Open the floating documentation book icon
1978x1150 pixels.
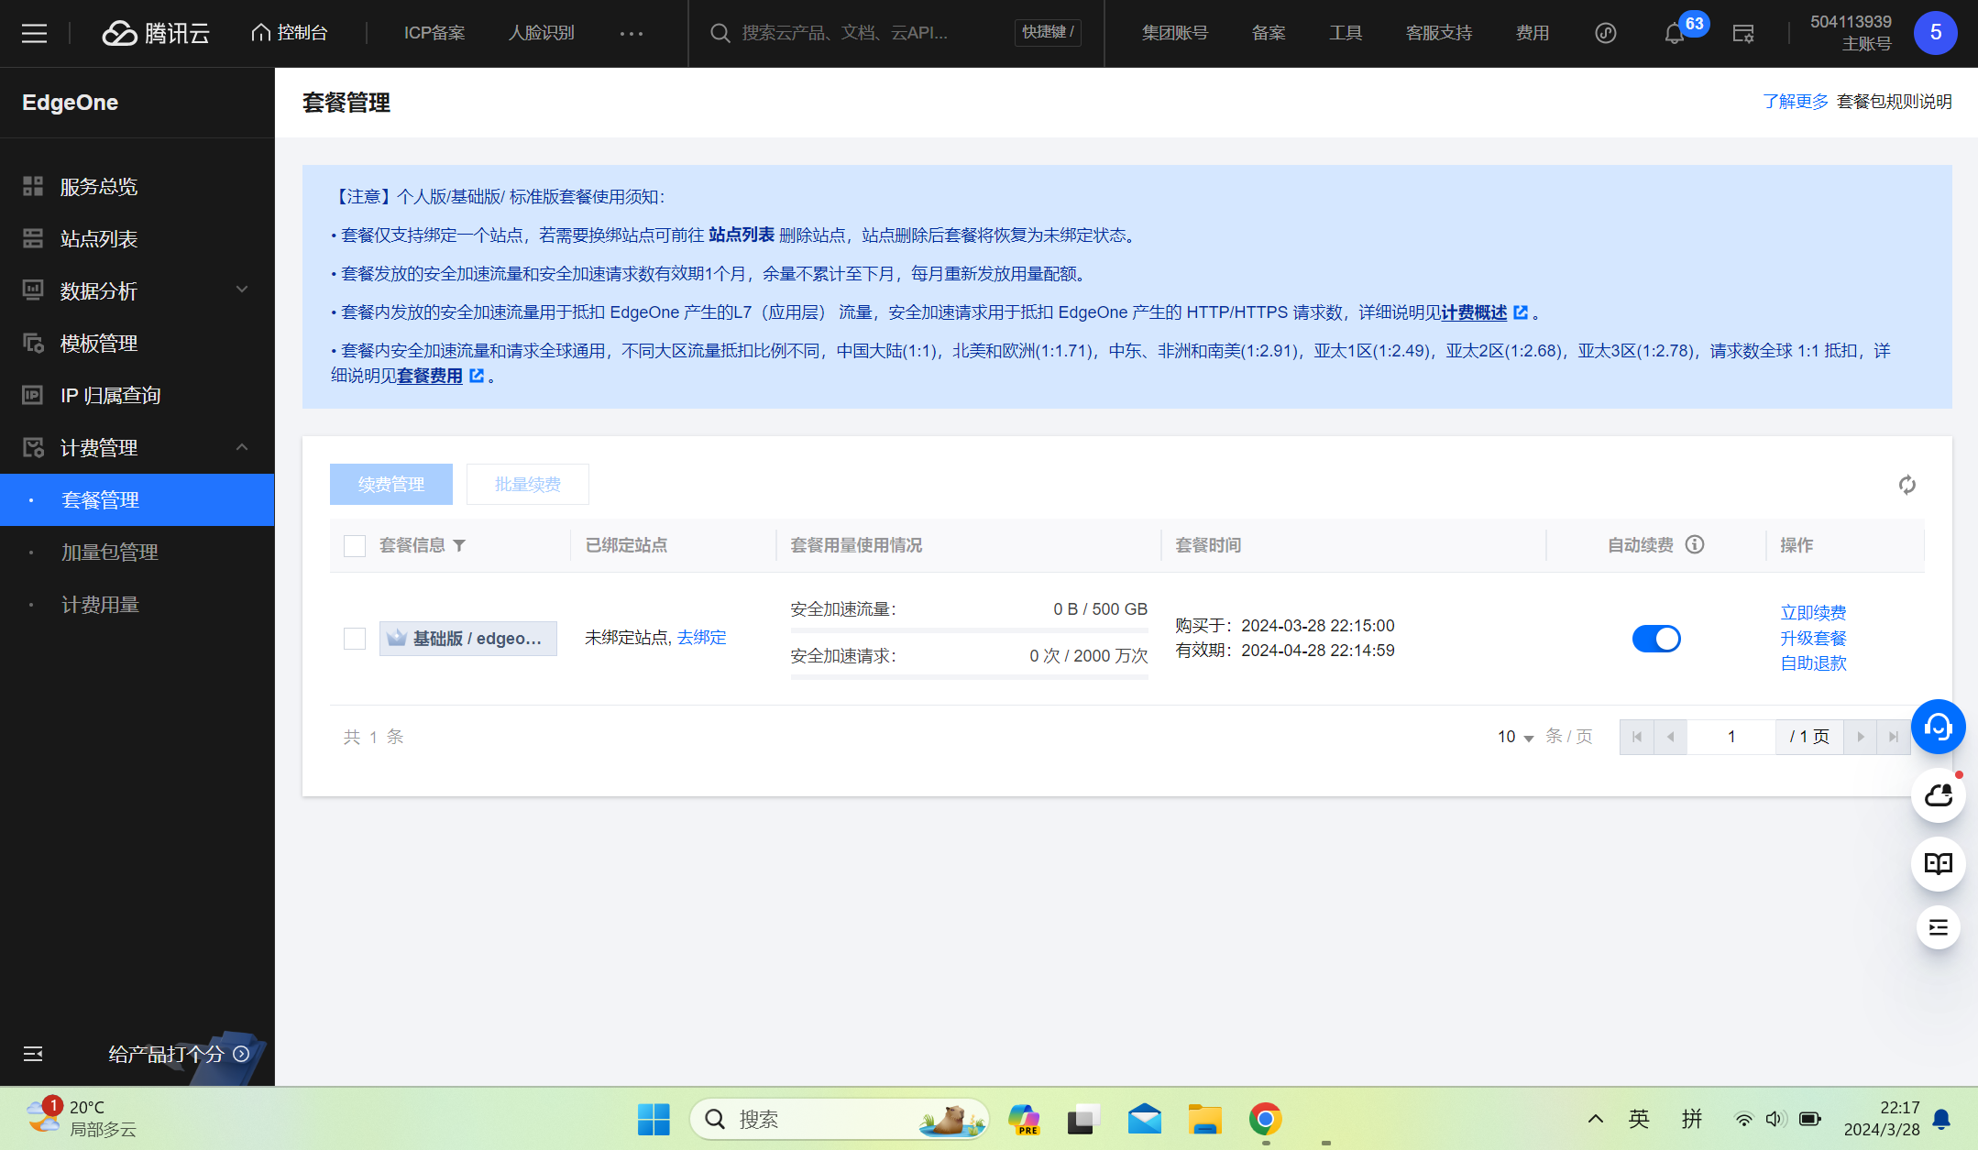1938,863
